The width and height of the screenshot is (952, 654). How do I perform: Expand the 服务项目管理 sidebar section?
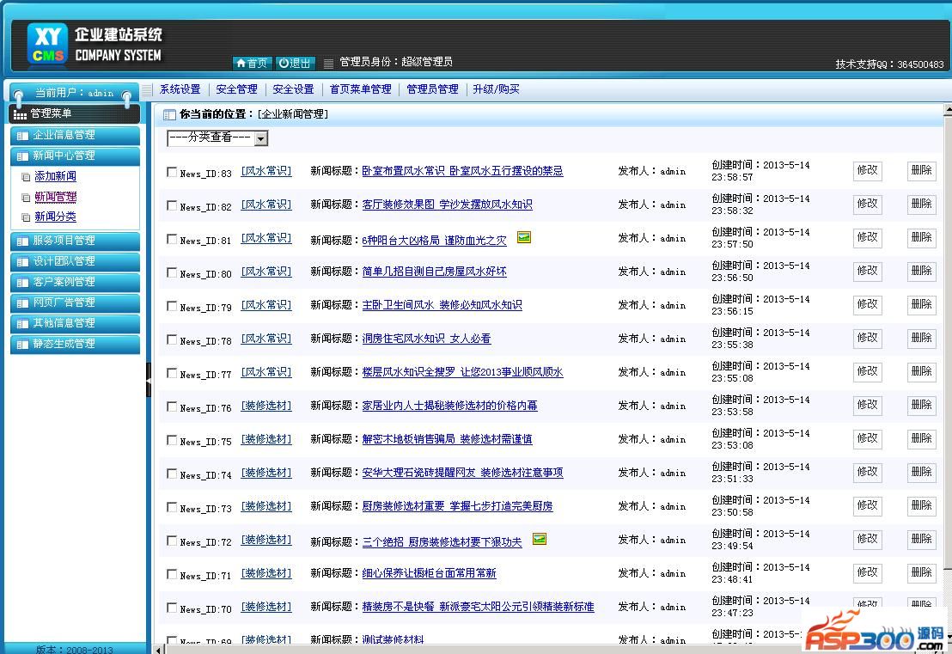[x=74, y=241]
